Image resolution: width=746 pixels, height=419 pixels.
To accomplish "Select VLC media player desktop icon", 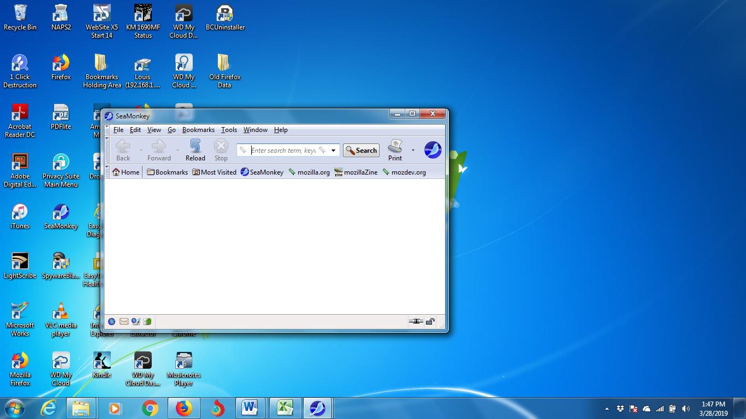I will pyautogui.click(x=61, y=320).
